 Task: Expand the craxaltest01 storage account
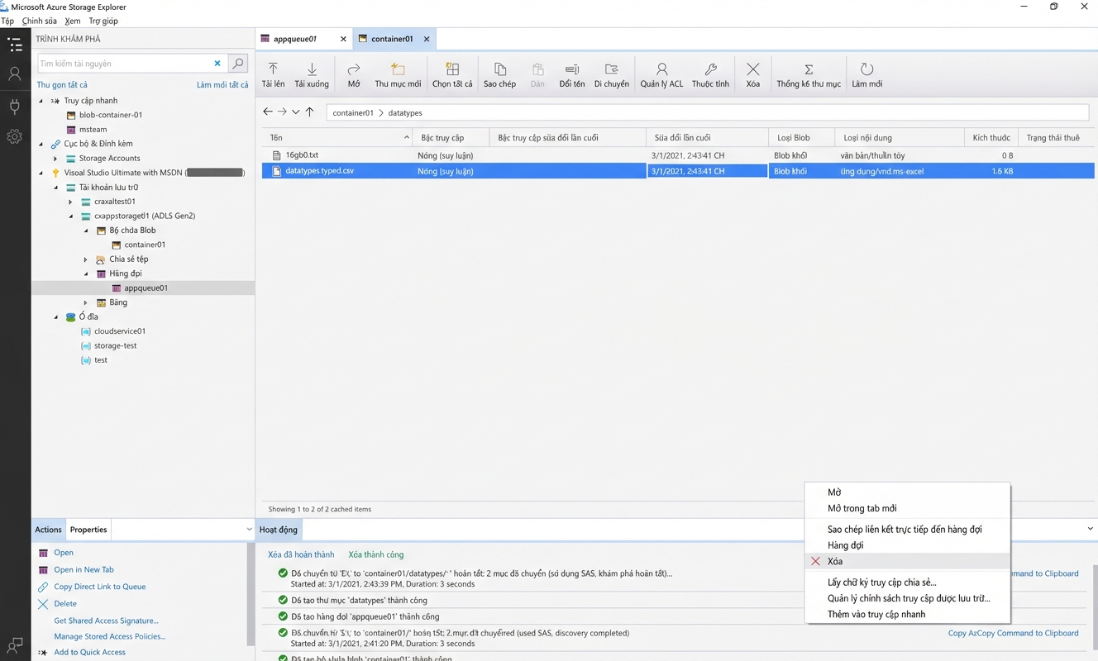coord(70,202)
